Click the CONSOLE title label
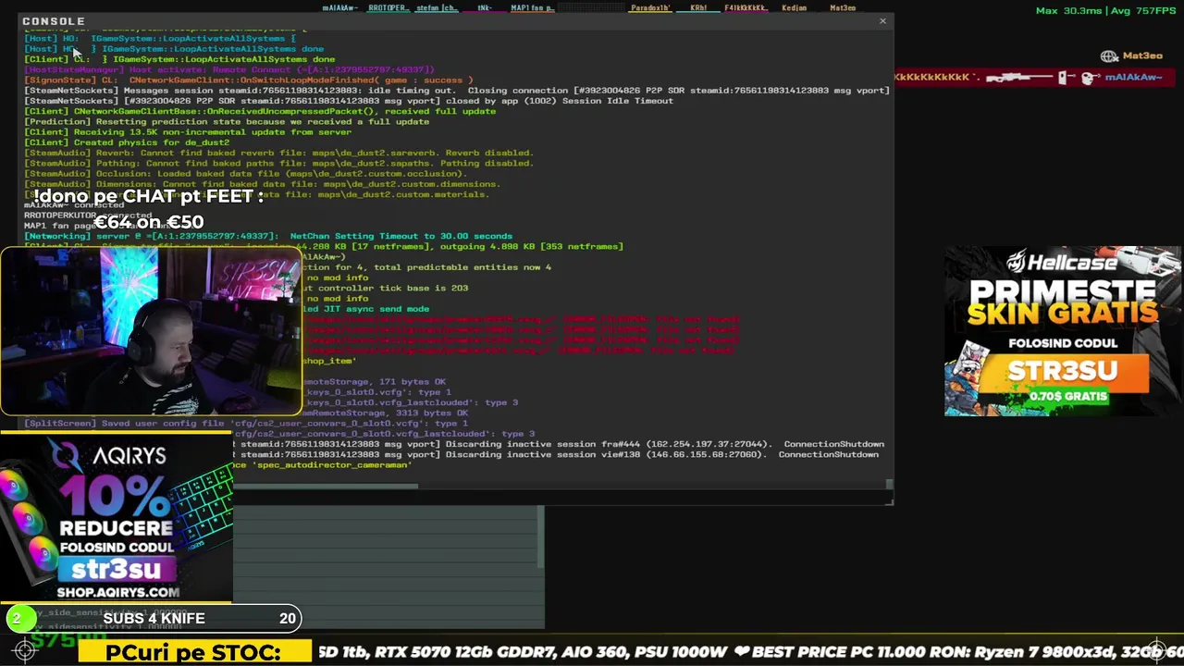The width and height of the screenshot is (1184, 666). tap(54, 20)
